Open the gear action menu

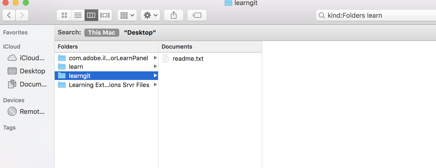[x=150, y=15]
